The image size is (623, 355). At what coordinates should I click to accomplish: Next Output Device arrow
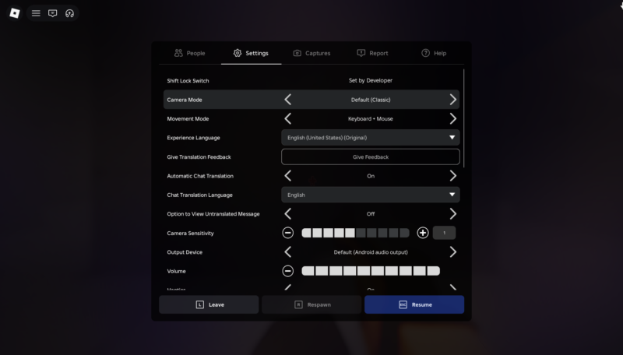[x=453, y=252]
